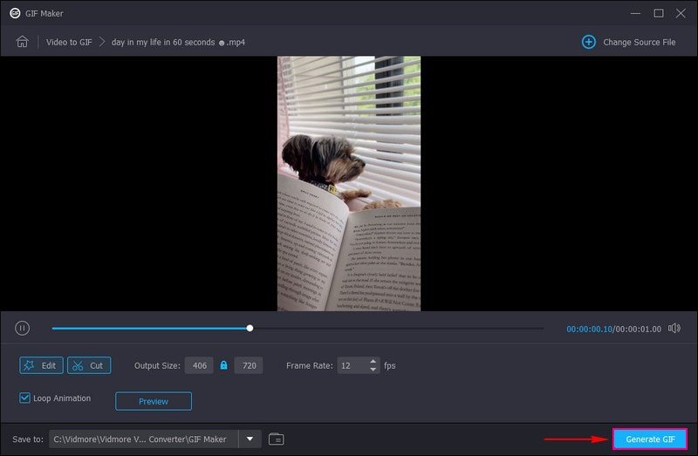Click the Change Source File plus icon
698x456 pixels.
[589, 42]
